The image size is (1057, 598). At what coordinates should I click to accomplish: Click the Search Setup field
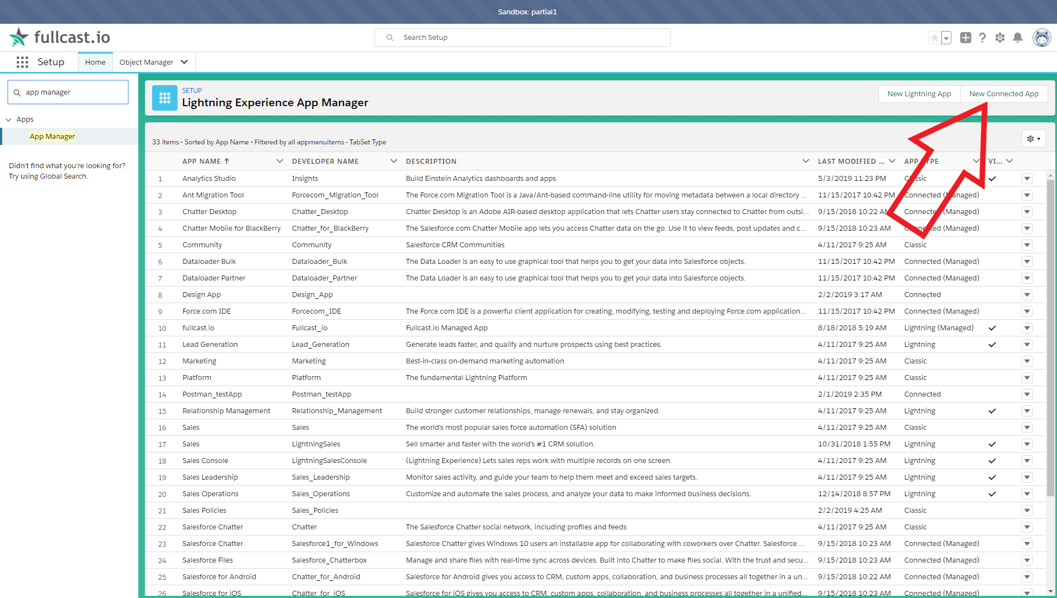pyautogui.click(x=523, y=38)
